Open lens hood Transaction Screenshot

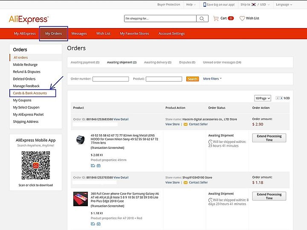[107, 148]
